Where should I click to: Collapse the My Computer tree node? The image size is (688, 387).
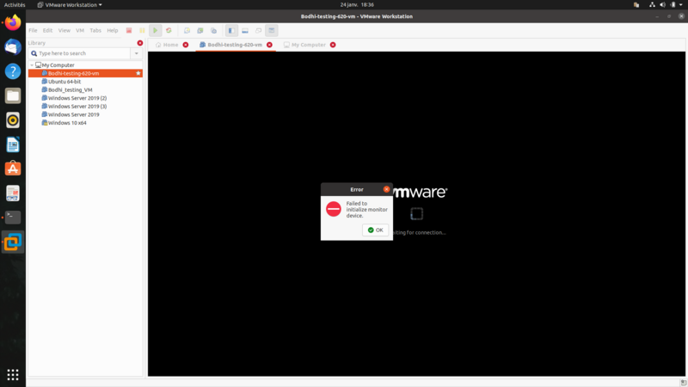[32, 65]
